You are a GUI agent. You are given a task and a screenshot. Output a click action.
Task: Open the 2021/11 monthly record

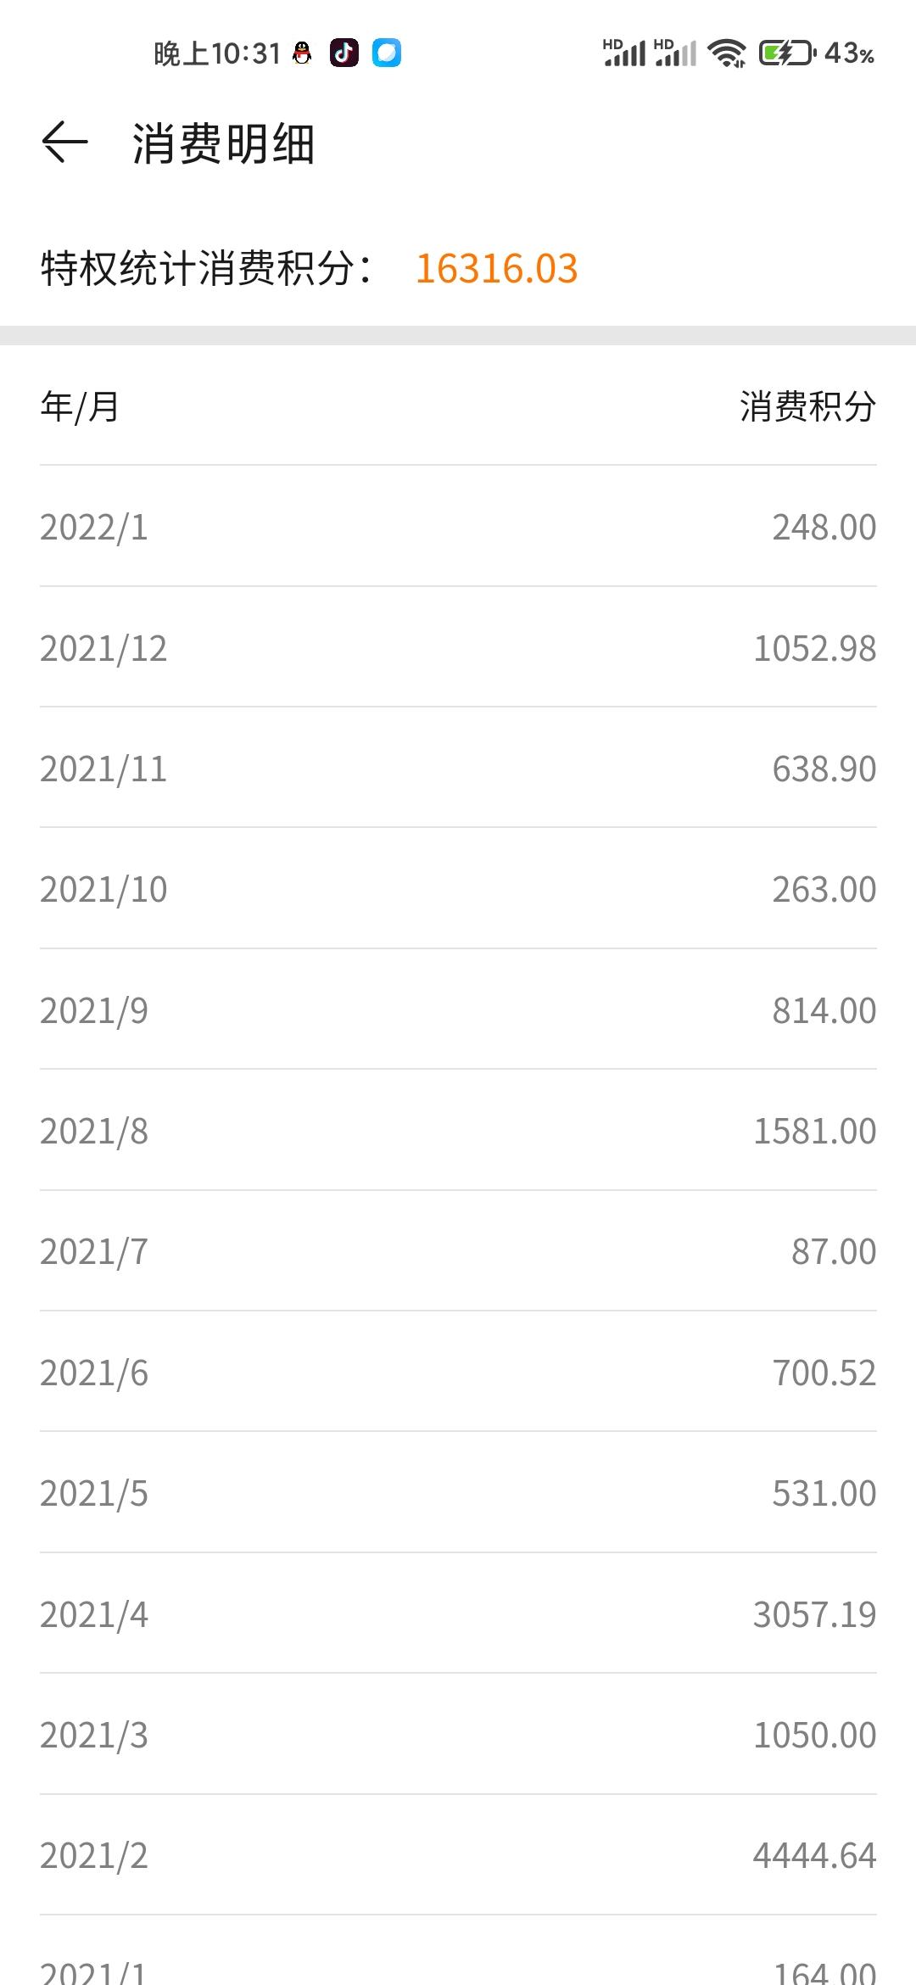click(x=458, y=768)
